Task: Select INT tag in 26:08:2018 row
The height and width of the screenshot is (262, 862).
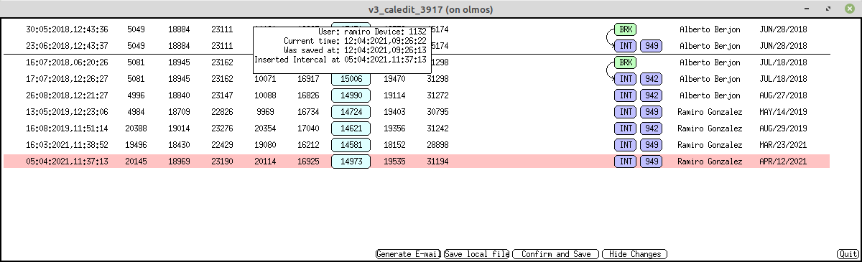Action: (626, 95)
